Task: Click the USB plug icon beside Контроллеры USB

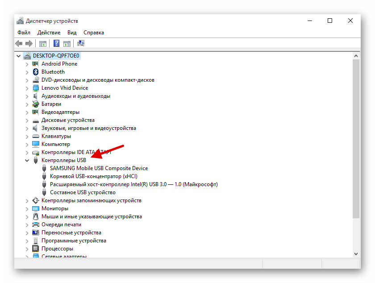Action: (36, 160)
